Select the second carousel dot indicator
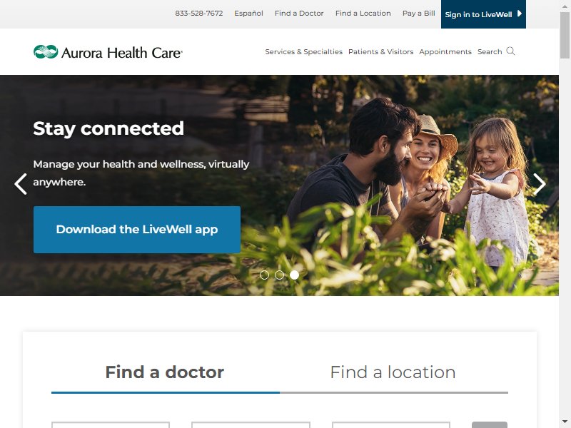The height and width of the screenshot is (428, 571). click(x=279, y=275)
